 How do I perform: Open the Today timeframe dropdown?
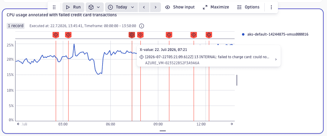(x=121, y=7)
